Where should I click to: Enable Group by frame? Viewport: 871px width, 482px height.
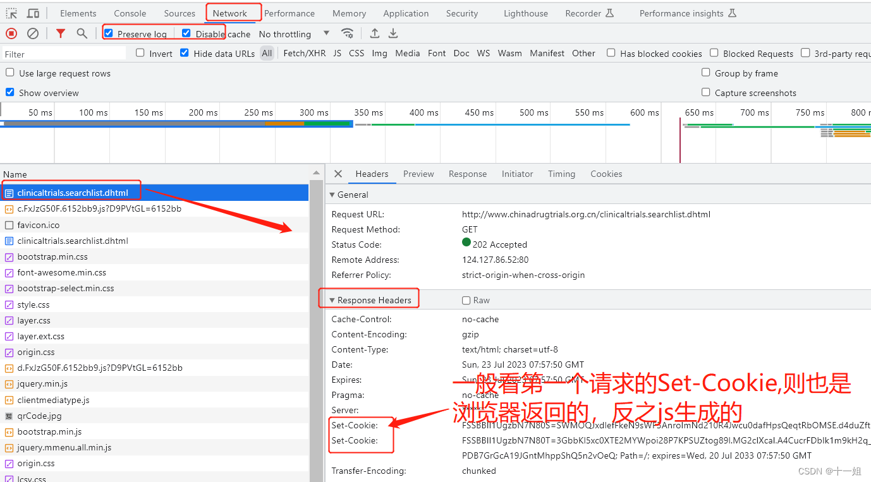[x=706, y=73]
